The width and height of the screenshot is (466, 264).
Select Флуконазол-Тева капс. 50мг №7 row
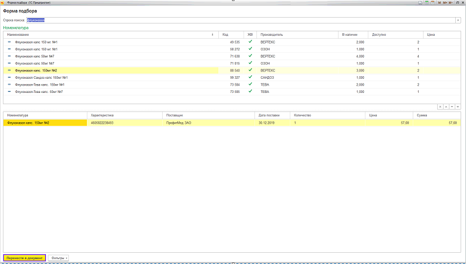(39, 91)
